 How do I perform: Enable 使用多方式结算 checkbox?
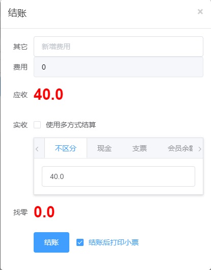point(37,125)
